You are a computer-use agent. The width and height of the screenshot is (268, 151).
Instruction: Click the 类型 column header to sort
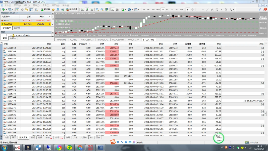tap(63, 44)
